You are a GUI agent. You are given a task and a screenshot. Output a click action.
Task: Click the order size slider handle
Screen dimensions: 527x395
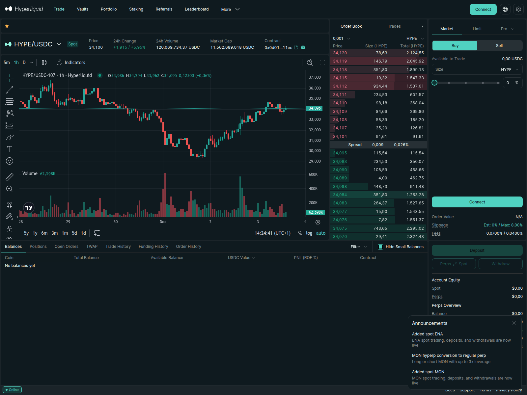434,83
